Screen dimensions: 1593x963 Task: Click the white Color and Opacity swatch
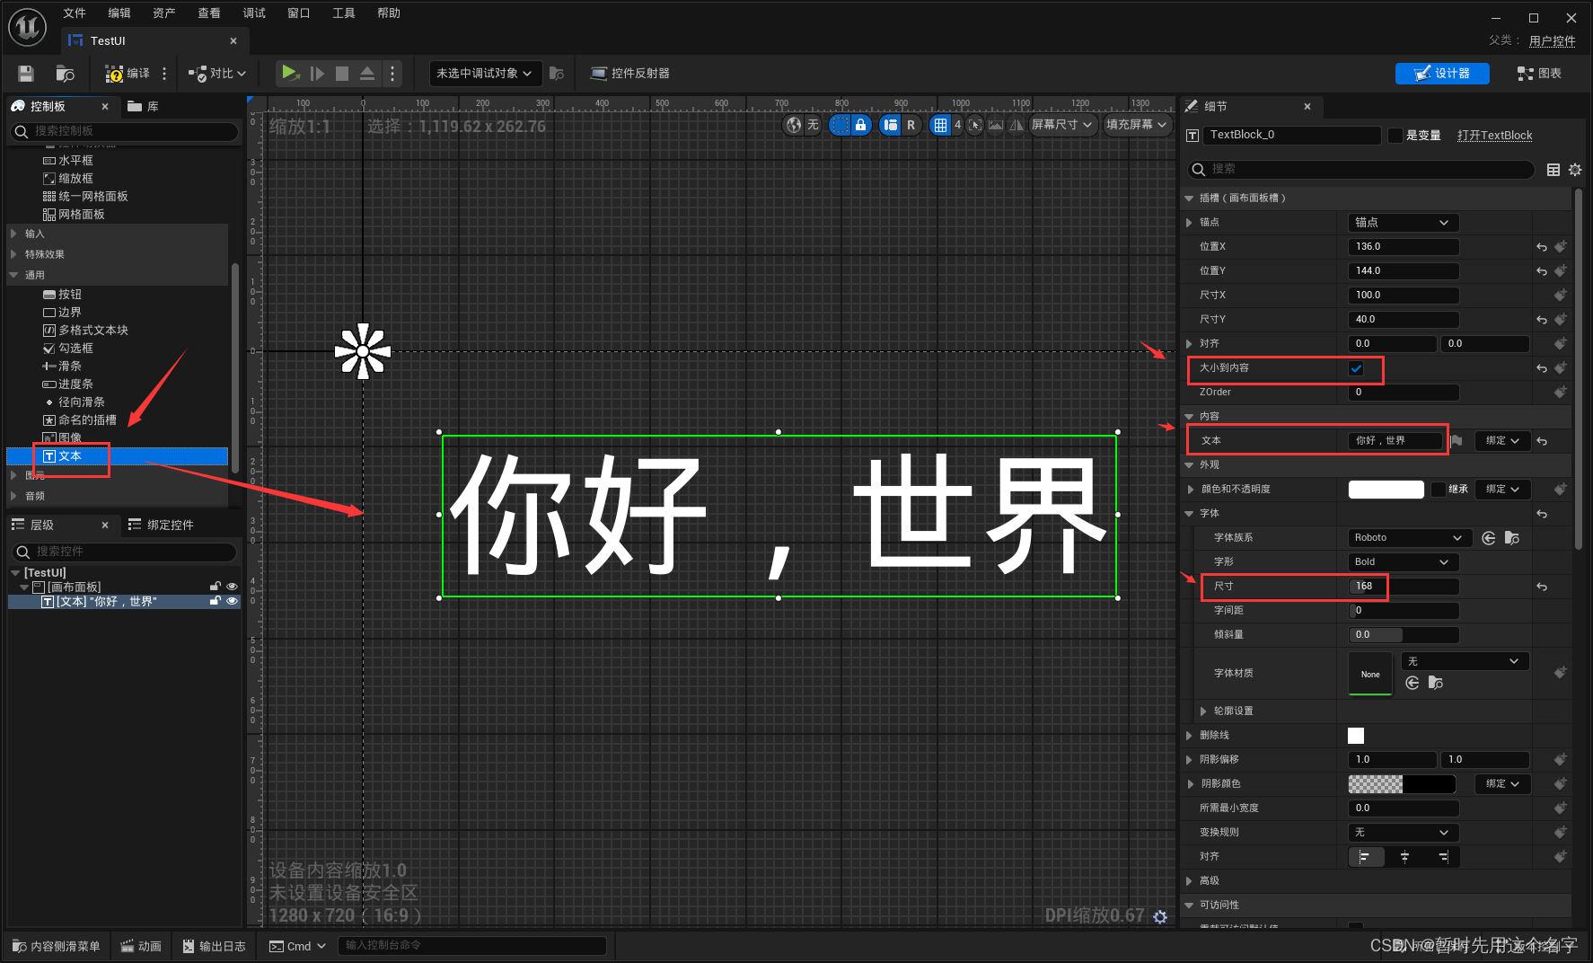[1386, 490]
